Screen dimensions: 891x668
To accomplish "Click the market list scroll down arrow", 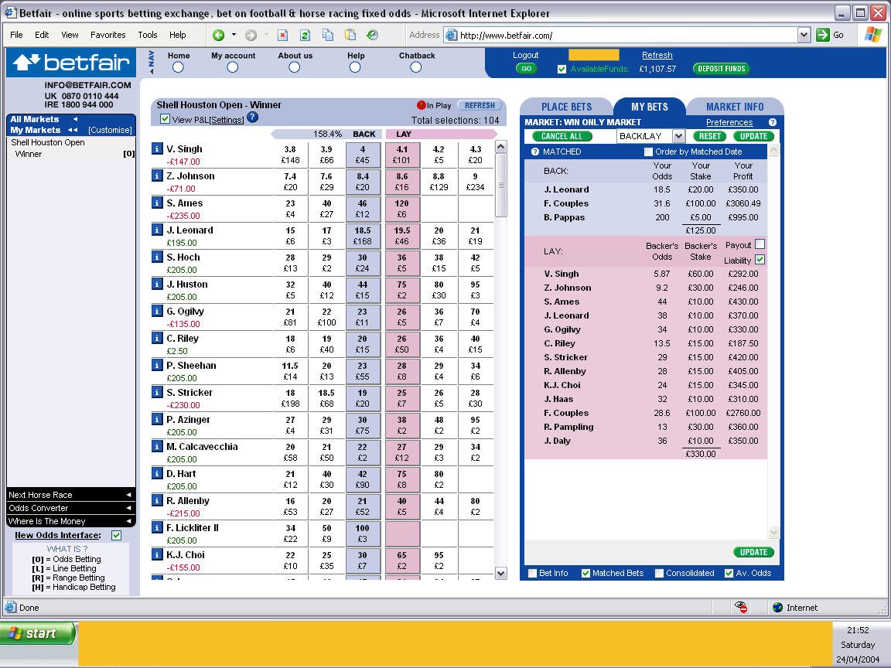I will [500, 573].
